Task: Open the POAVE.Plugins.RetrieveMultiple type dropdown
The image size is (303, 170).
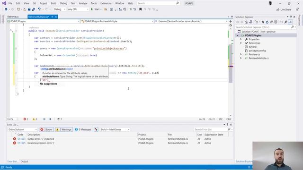Action: click(x=117, y=21)
